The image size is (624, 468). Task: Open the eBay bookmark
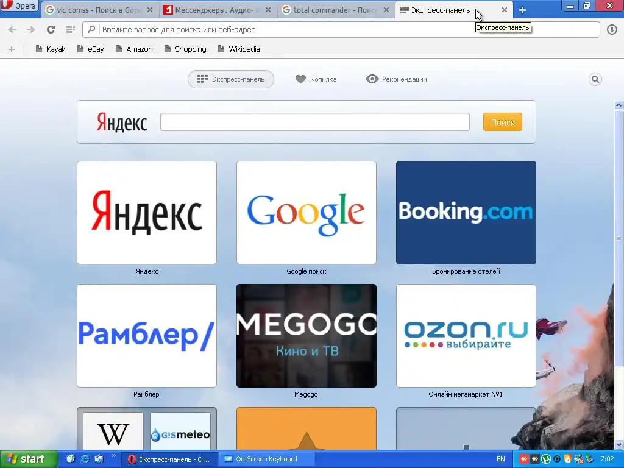click(x=90, y=49)
